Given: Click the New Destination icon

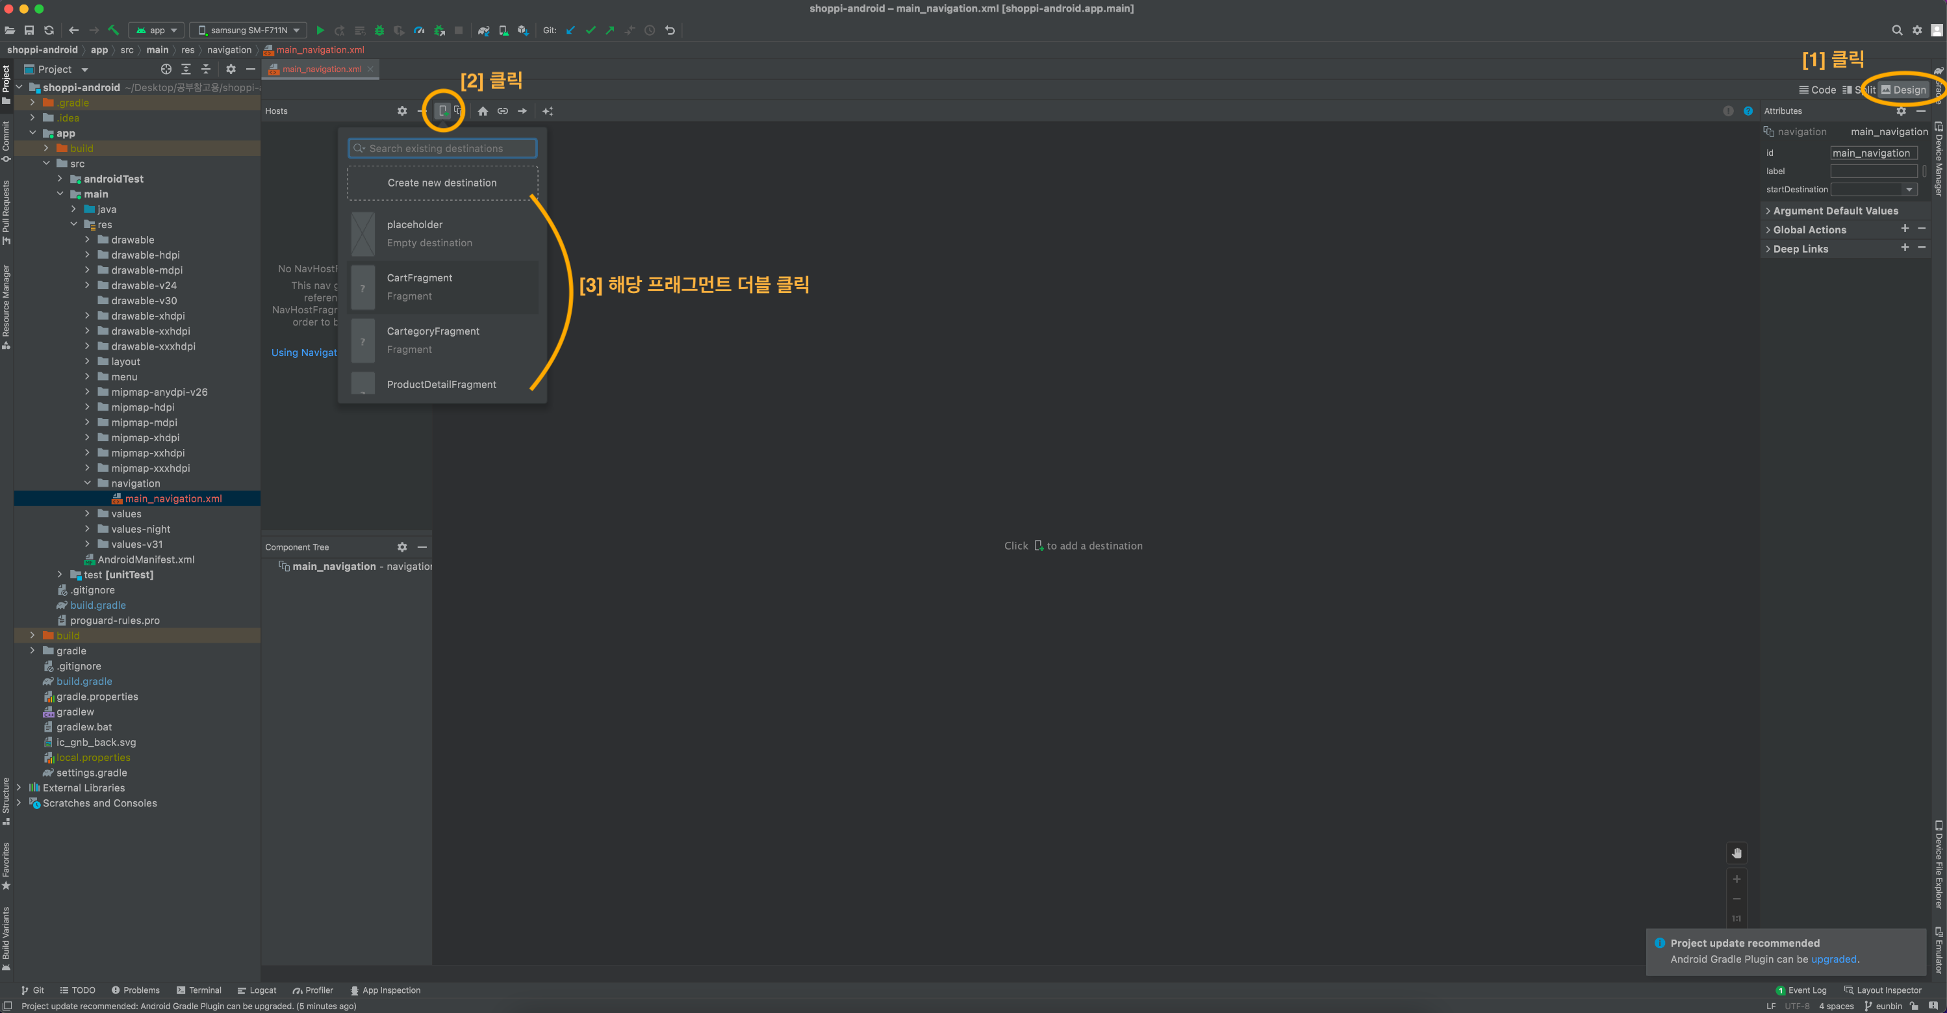Looking at the screenshot, I should click(x=443, y=111).
